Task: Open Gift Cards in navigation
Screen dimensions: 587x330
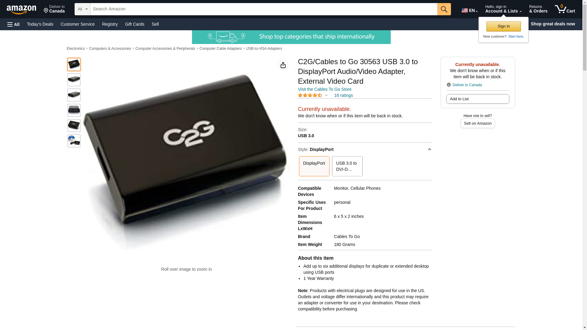Action: pyautogui.click(x=135, y=24)
